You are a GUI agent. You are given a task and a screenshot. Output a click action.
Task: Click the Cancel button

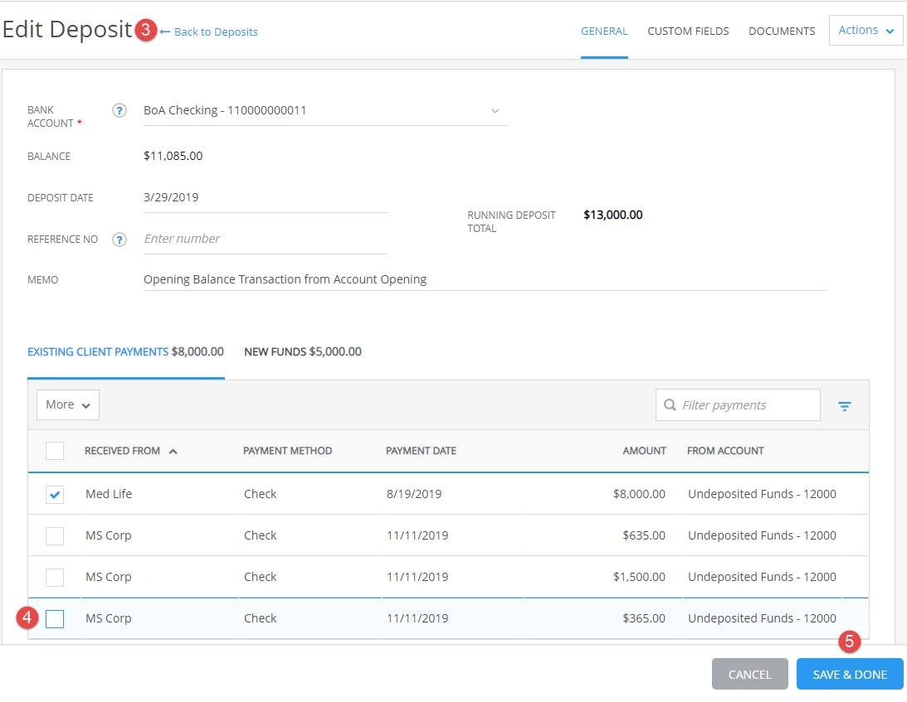(749, 675)
